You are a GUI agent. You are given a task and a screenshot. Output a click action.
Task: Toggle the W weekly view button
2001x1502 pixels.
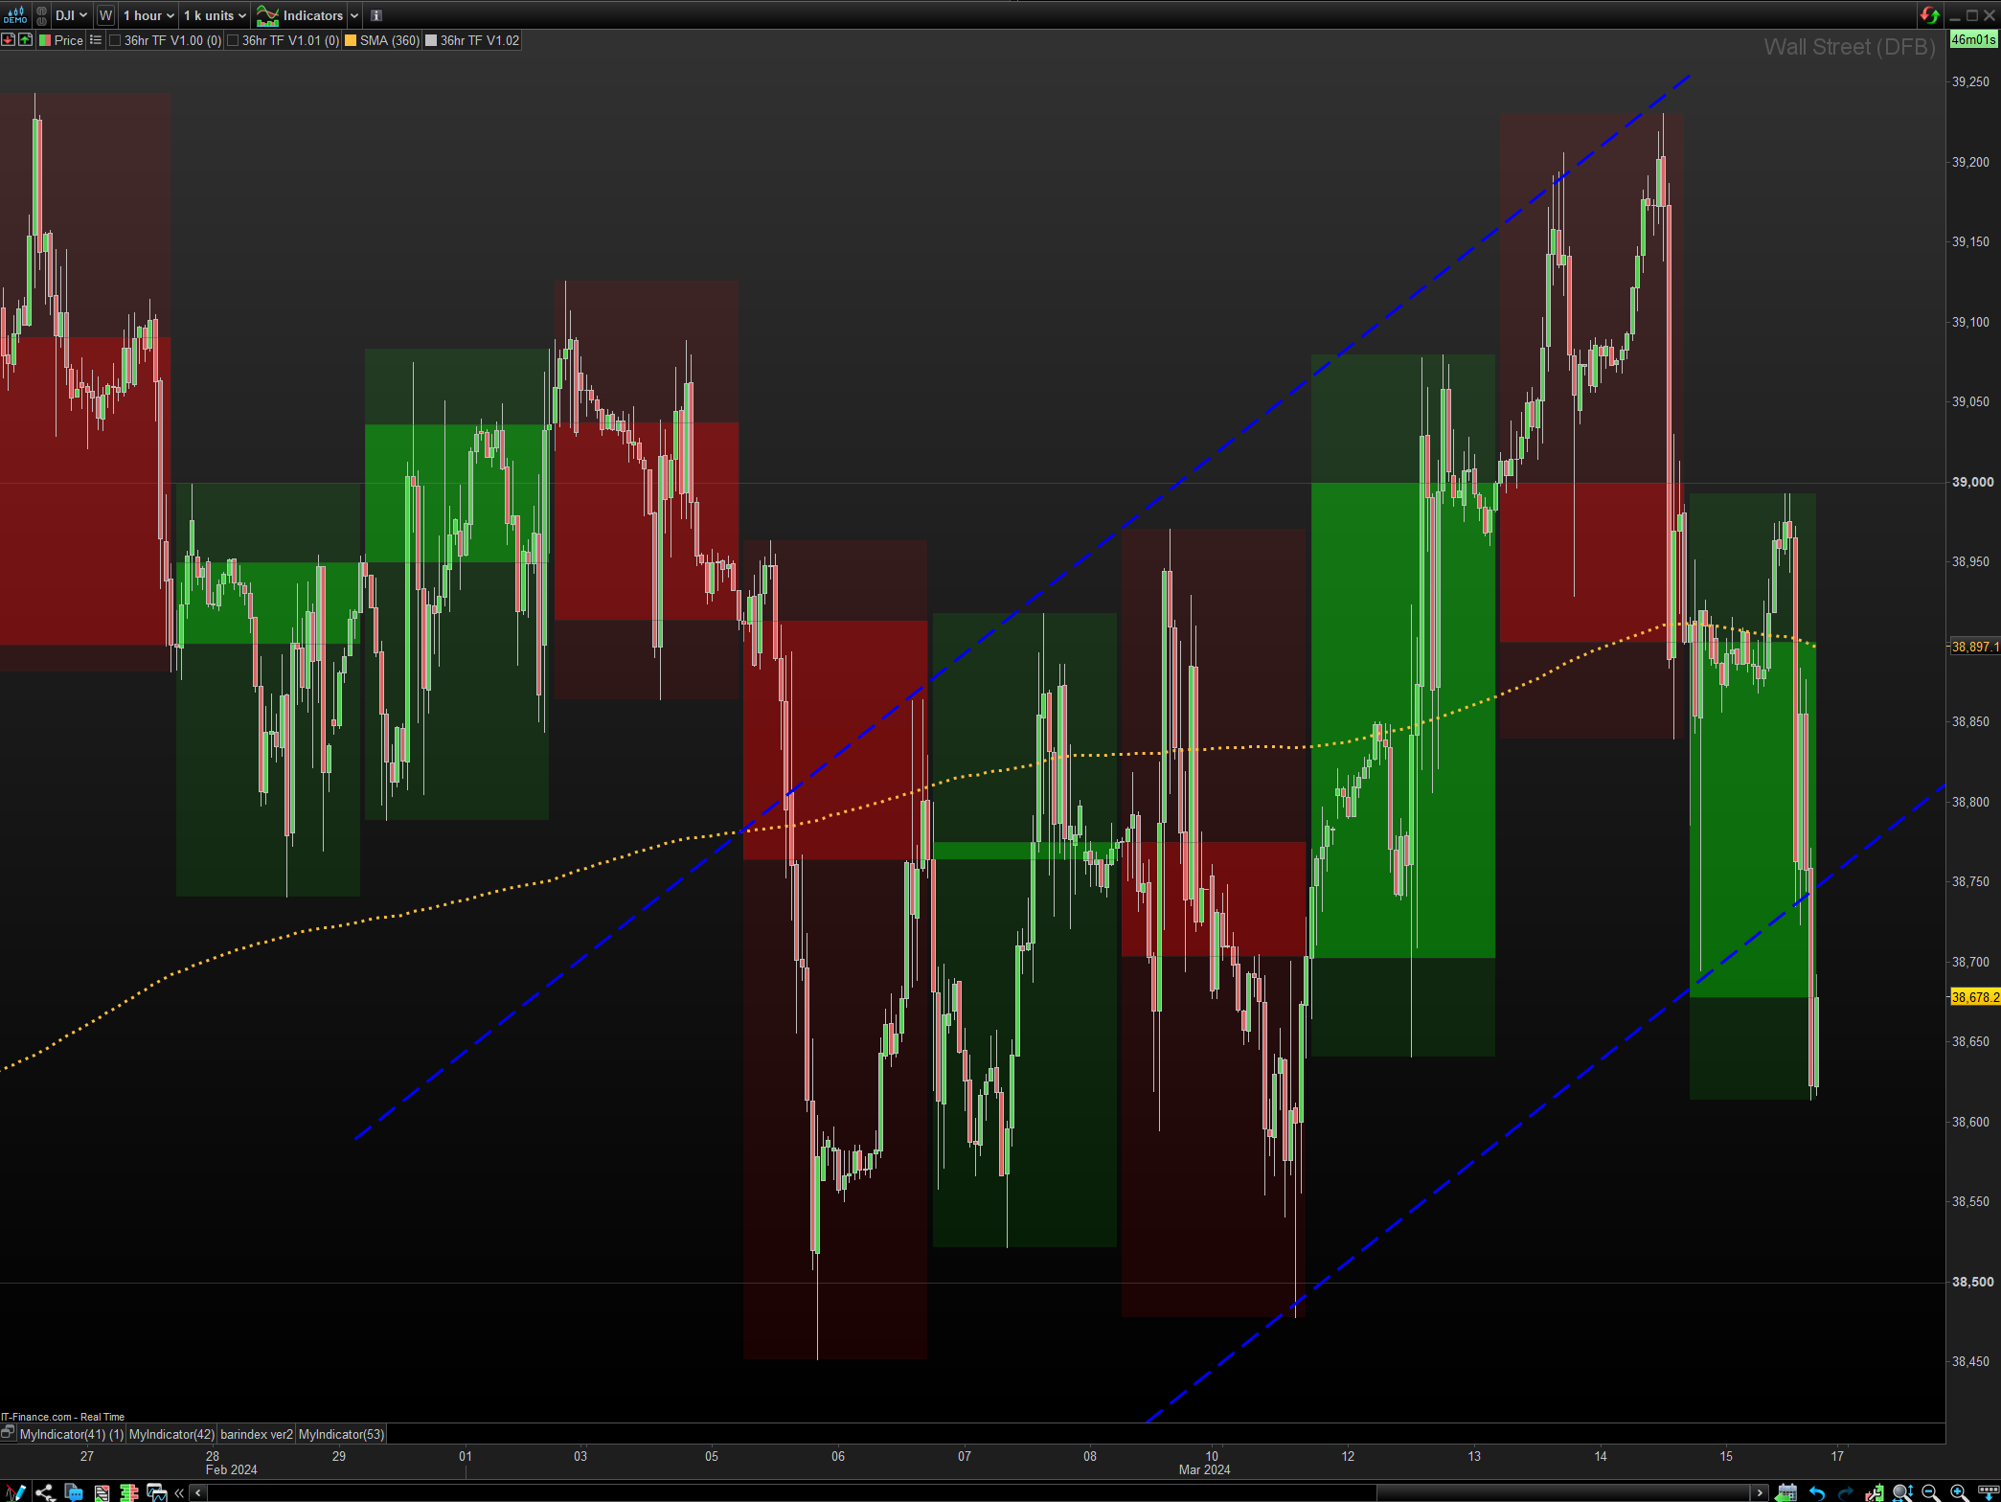[105, 15]
